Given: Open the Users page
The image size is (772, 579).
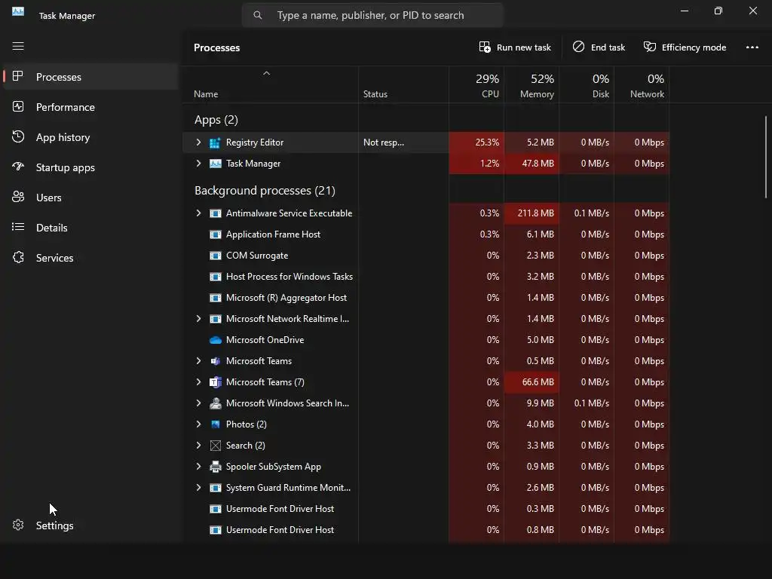Looking at the screenshot, I should pyautogui.click(x=90, y=198).
